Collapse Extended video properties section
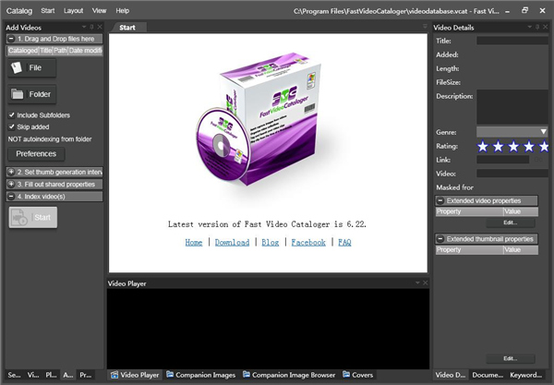The height and width of the screenshot is (385, 554). click(x=440, y=200)
